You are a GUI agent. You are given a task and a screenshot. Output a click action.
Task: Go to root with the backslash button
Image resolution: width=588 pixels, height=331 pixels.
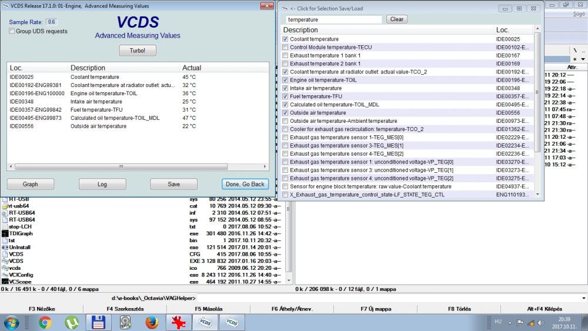[x=575, y=50]
